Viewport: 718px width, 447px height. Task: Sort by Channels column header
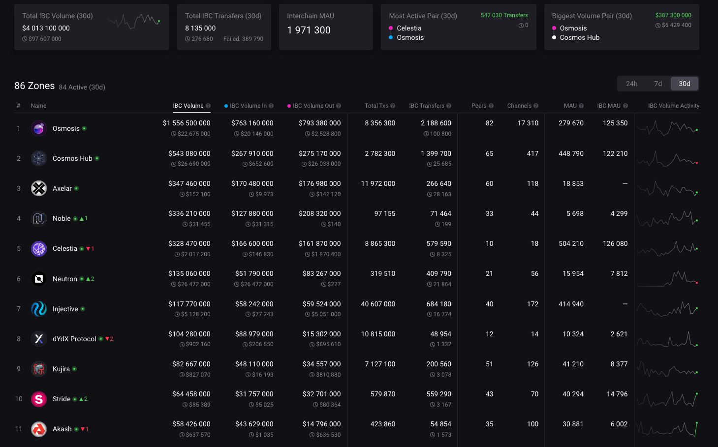click(x=519, y=106)
